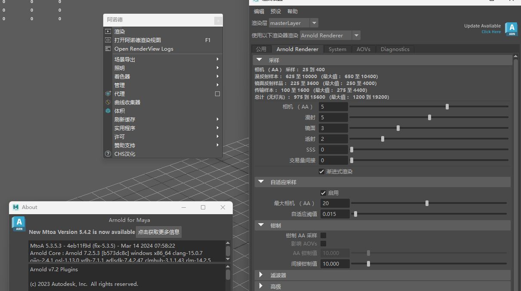This screenshot has width=521, height=291.
Task: Click the SSS value field
Action: point(333,149)
